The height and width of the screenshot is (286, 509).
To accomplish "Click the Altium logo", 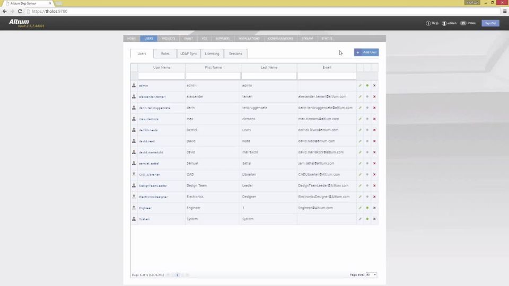I will pyautogui.click(x=19, y=22).
